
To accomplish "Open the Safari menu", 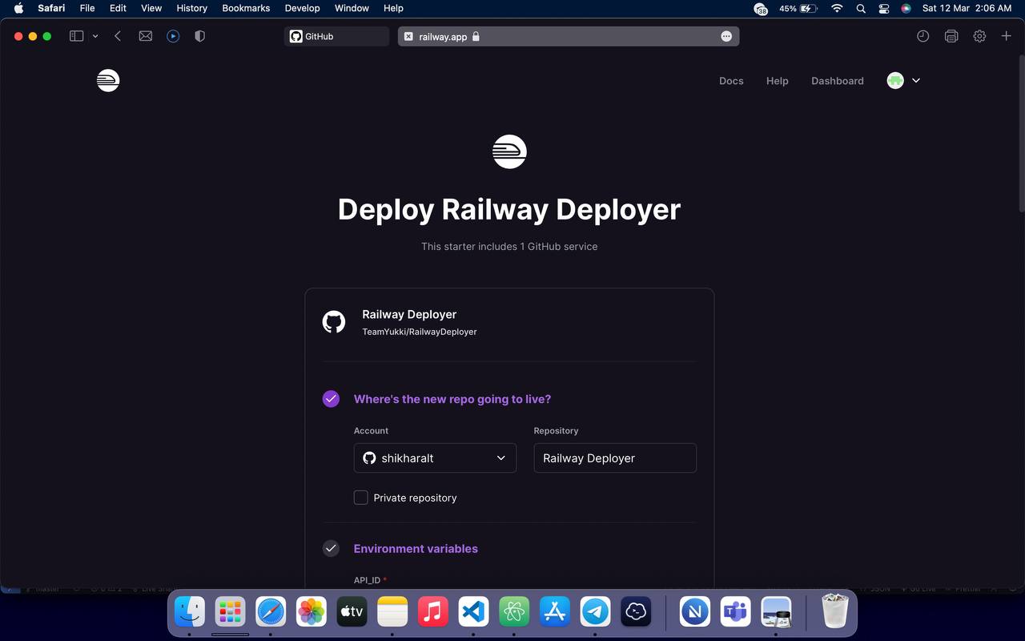I will pyautogui.click(x=51, y=8).
